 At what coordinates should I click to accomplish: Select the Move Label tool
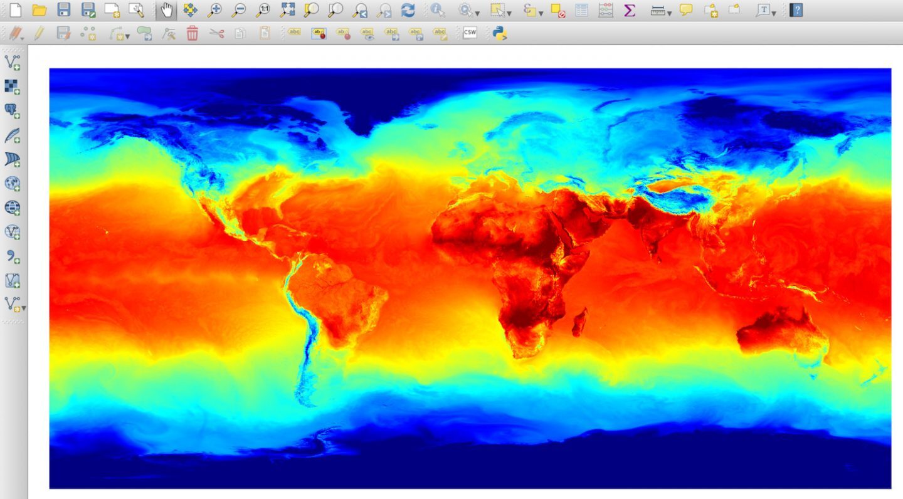[392, 33]
